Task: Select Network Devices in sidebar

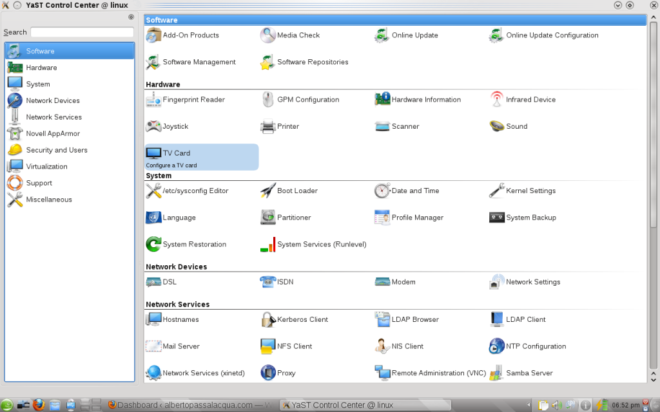Action: pos(70,100)
